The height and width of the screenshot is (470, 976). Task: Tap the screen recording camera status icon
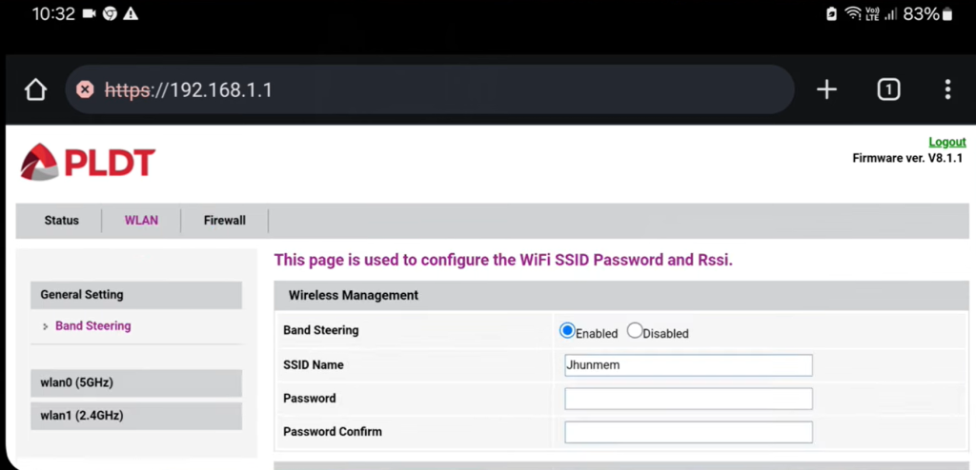tap(89, 14)
